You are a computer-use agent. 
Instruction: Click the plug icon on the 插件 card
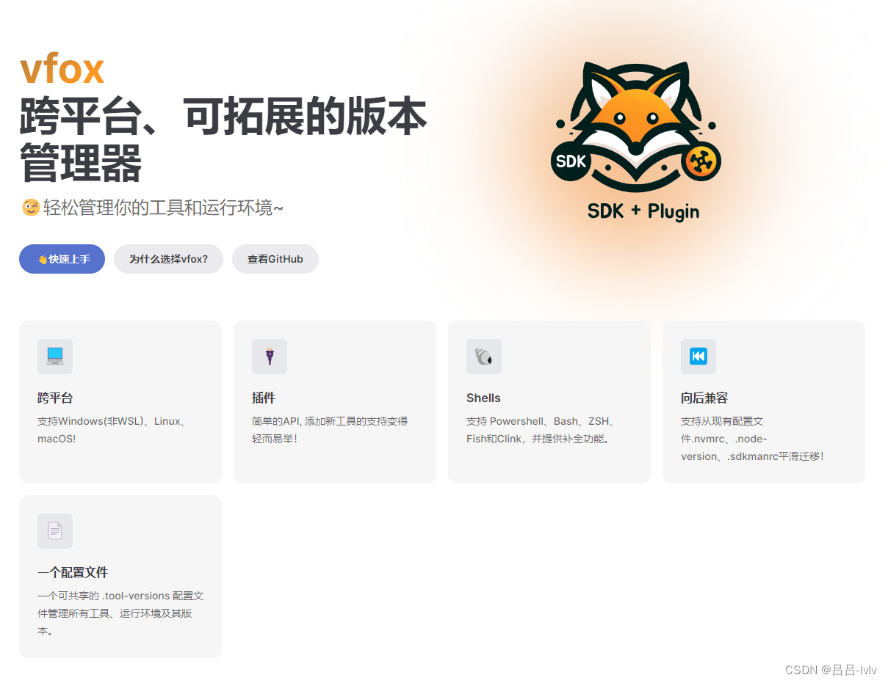(x=269, y=357)
